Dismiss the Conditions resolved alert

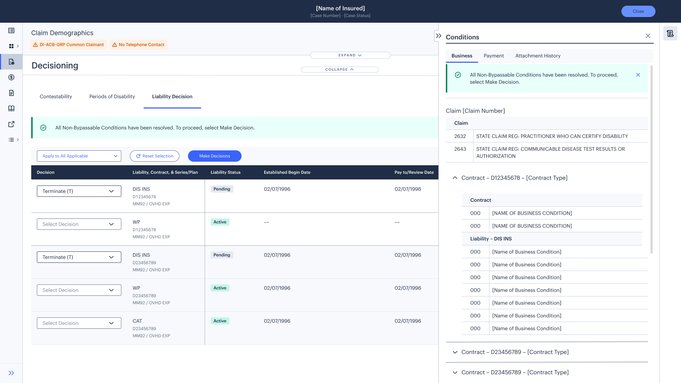click(x=638, y=75)
